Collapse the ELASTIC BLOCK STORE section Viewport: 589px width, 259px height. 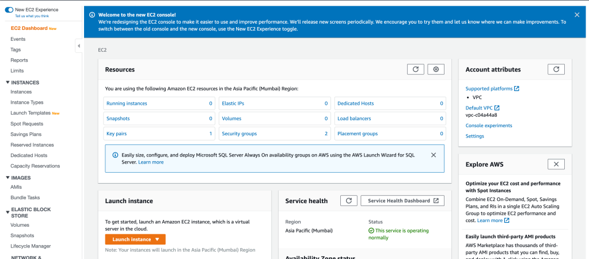[8, 212]
